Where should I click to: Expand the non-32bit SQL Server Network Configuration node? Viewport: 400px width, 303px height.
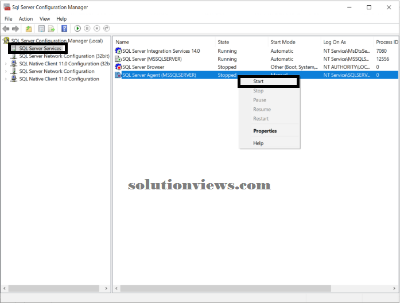pos(6,71)
